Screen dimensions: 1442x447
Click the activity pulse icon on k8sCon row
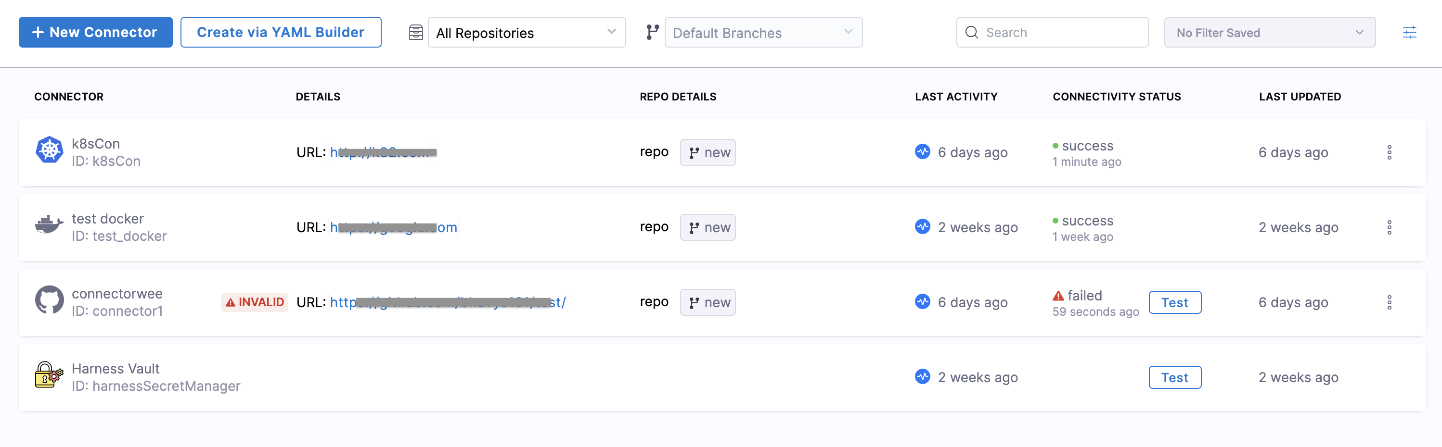(x=923, y=151)
